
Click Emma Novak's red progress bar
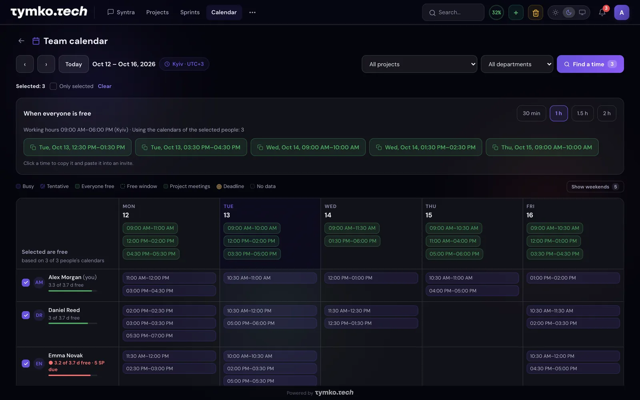72,375
